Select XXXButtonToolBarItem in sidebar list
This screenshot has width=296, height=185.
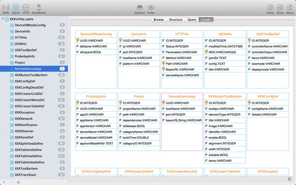(34, 75)
